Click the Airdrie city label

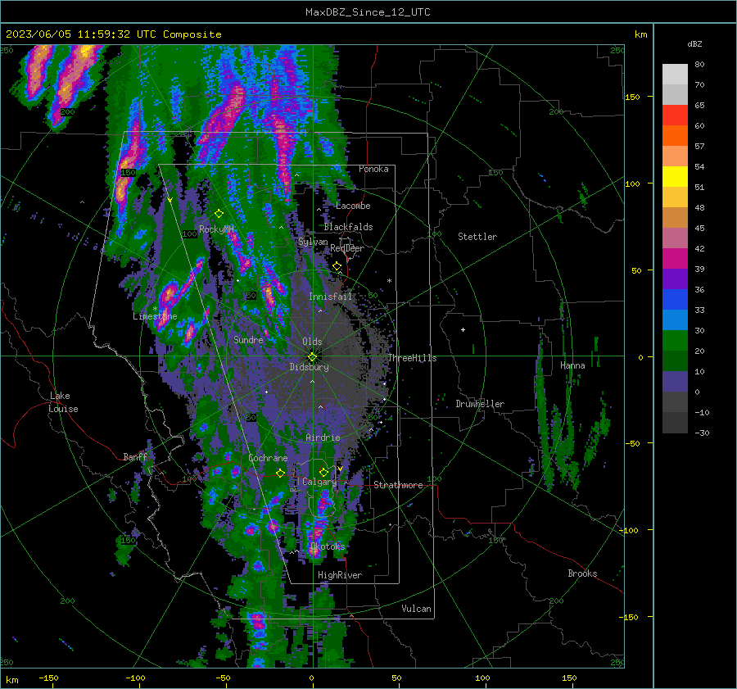point(323,437)
